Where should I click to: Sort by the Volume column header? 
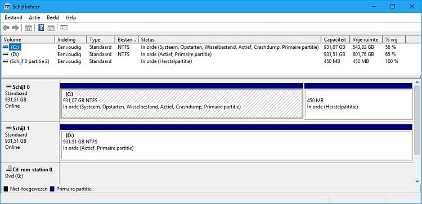click(x=28, y=39)
